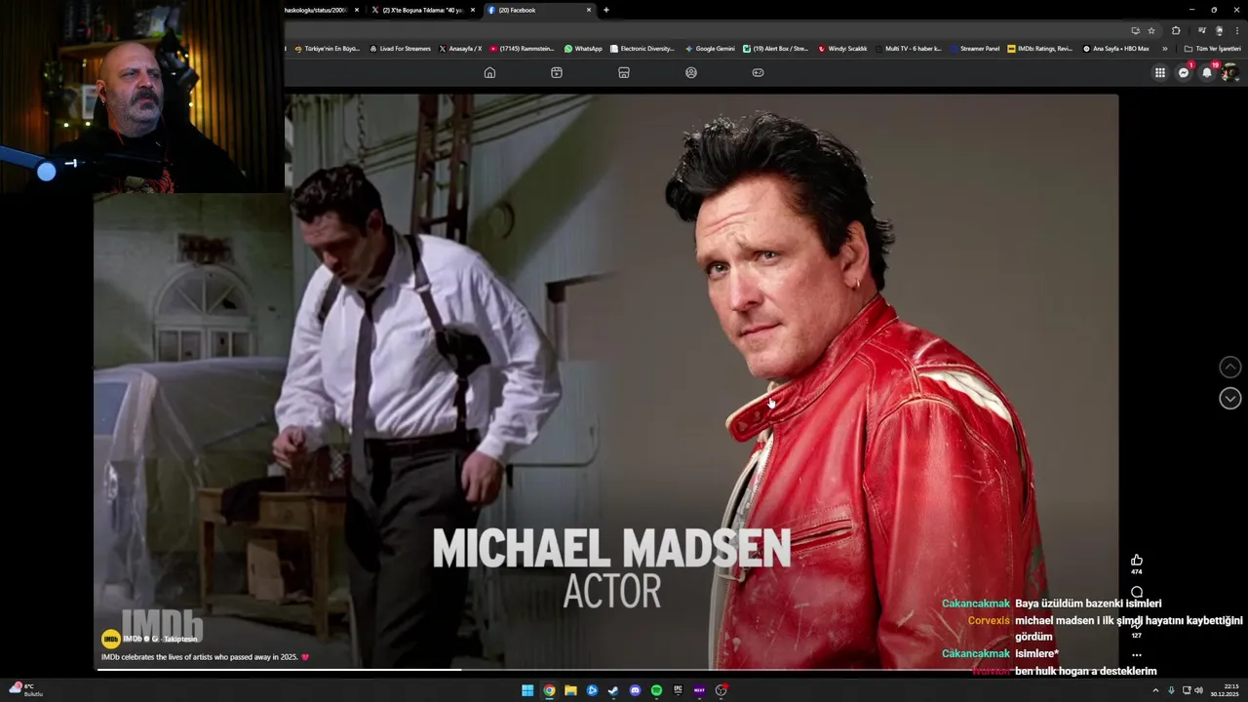Go to the next reel with down chevron
Screen dimensions: 1248x702
click(1230, 398)
